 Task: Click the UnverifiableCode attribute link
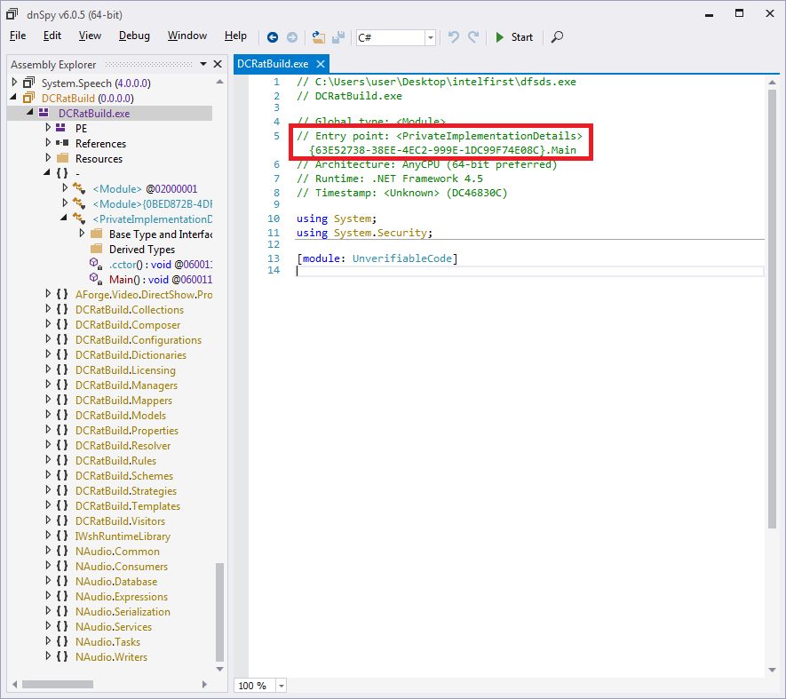coord(401,258)
